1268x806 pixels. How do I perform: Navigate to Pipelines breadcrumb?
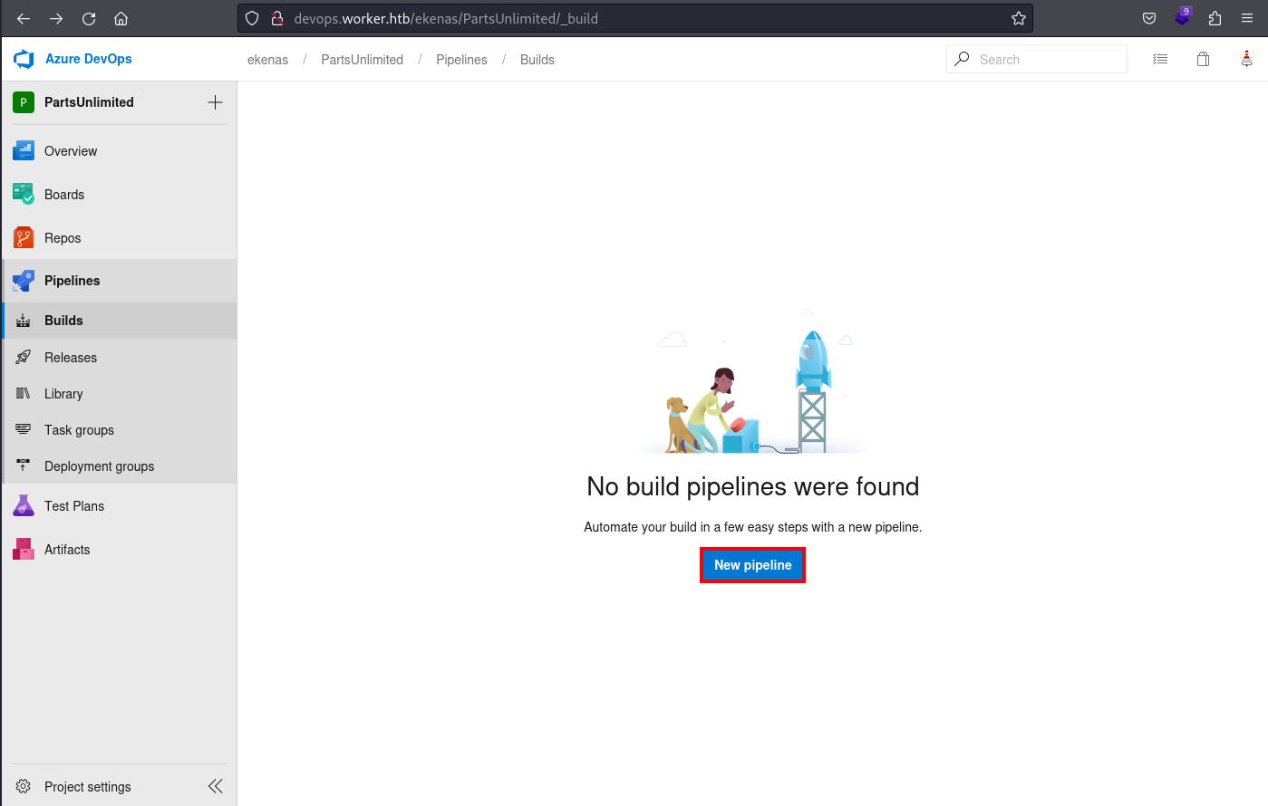(461, 60)
